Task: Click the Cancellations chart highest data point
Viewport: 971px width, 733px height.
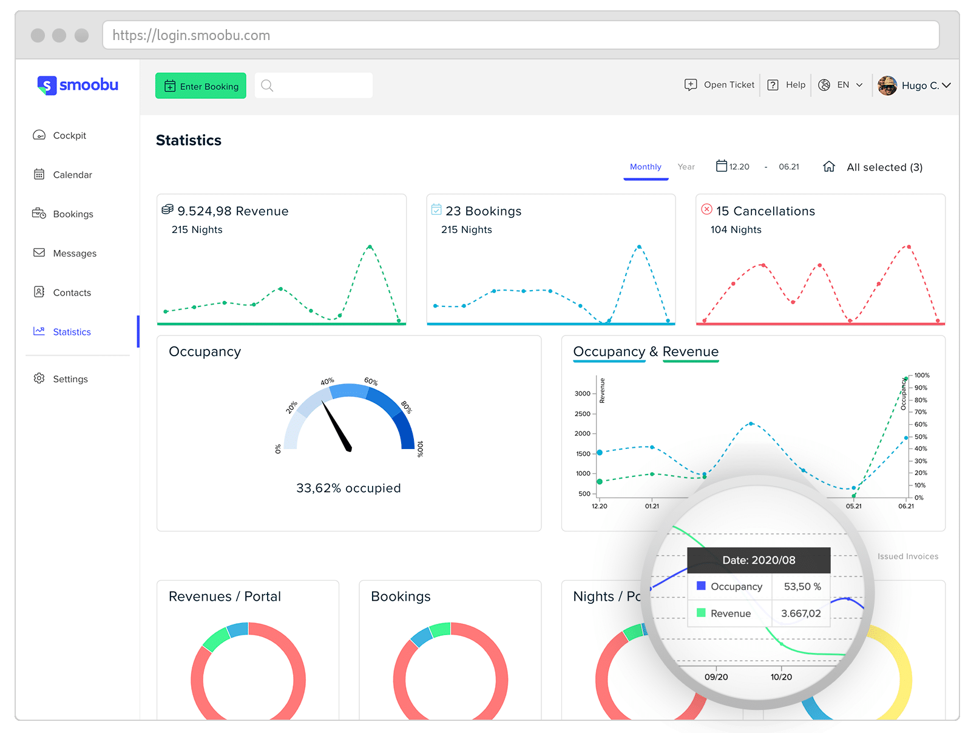Action: (908, 247)
